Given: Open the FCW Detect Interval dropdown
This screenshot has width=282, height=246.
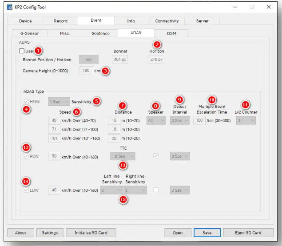Looking at the screenshot, I should tap(180, 156).
